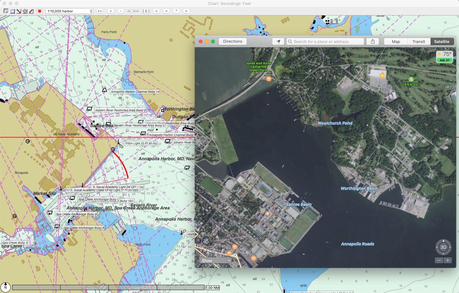Switch Maps to Transit view
The height and width of the screenshot is (293, 459).
pyautogui.click(x=418, y=41)
